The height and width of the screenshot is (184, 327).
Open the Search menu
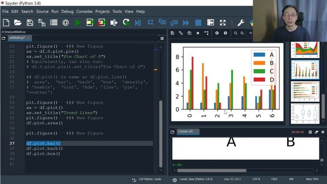(x=27, y=11)
